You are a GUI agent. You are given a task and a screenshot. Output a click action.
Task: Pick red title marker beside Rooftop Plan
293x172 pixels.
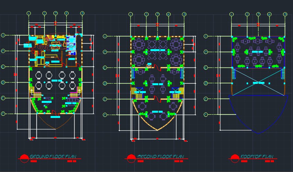(235, 158)
